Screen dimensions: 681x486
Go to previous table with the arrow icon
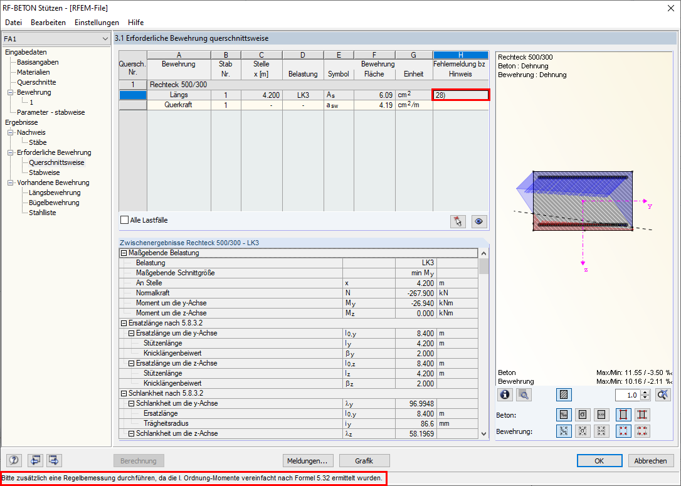(35, 460)
